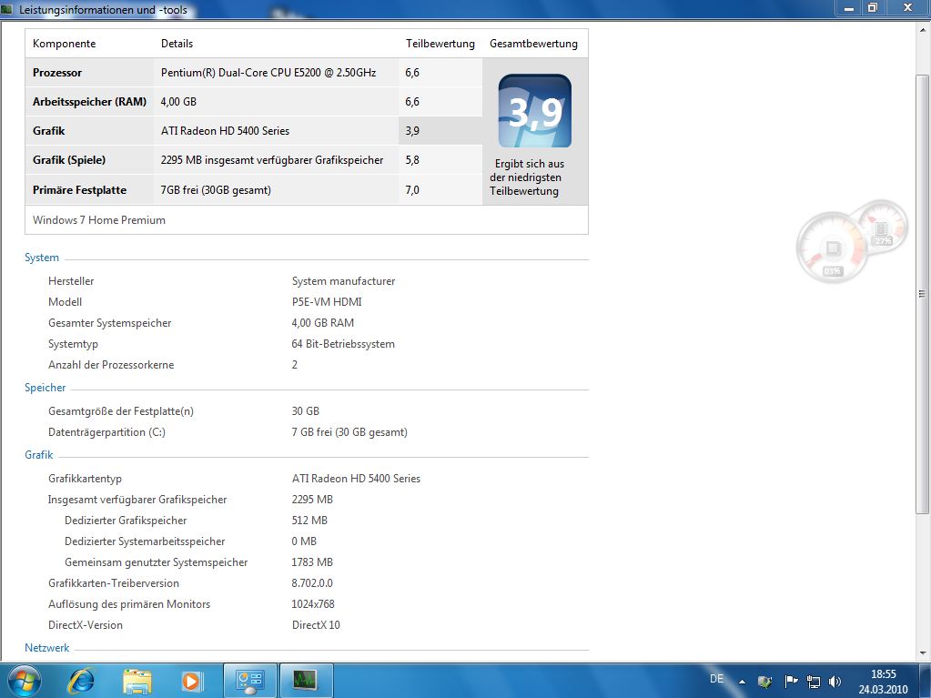The height and width of the screenshot is (698, 931).
Task: Click the 1783 MB shared memory value
Action: (312, 562)
